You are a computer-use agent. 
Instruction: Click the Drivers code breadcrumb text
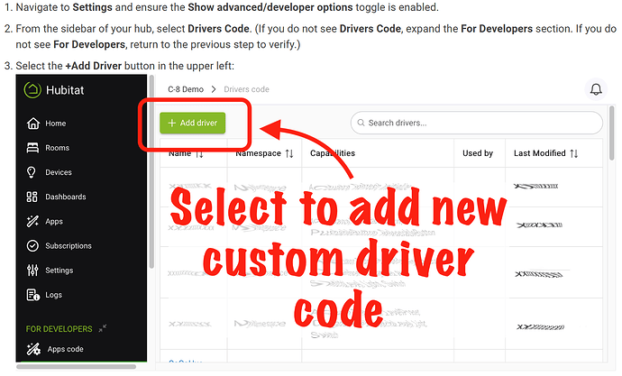click(x=246, y=89)
